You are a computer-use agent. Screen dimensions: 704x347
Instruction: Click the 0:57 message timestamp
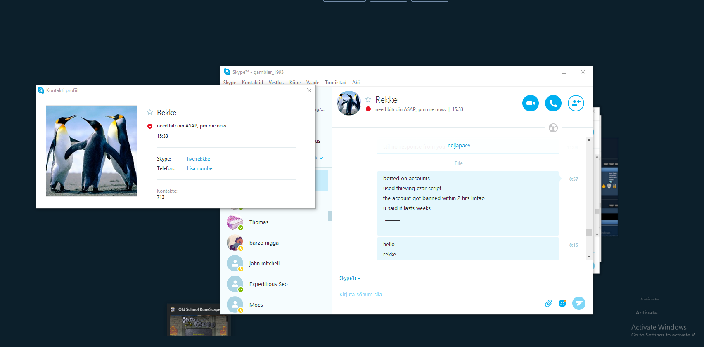click(x=574, y=179)
